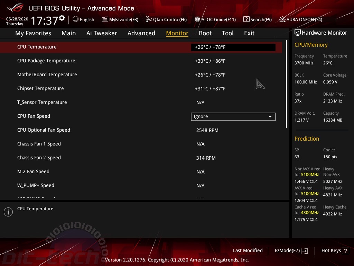The image size is (354, 266).
Task: Click the 05/28/2020 date text
Action: [x=17, y=19]
